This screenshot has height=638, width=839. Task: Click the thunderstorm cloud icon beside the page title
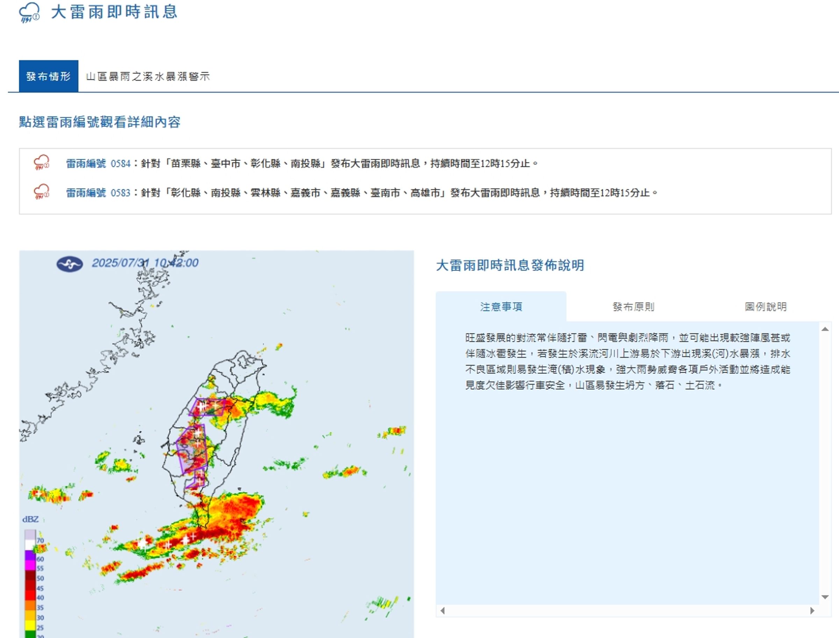point(29,13)
